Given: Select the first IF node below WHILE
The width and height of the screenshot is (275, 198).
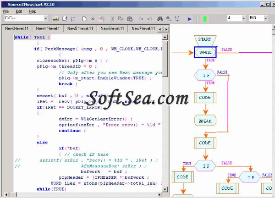Looking at the screenshot, I should 205,75.
